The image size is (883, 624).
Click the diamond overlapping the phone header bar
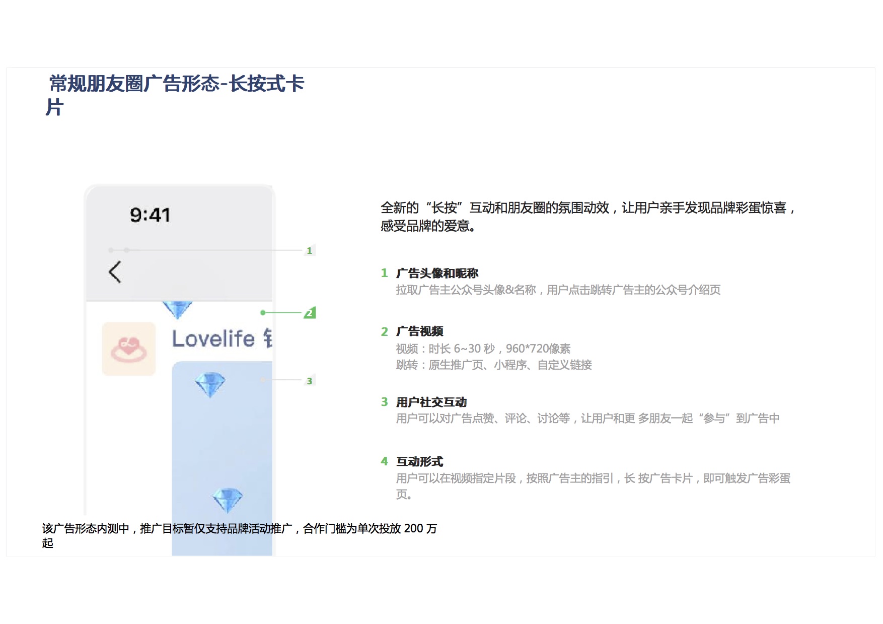coord(177,308)
